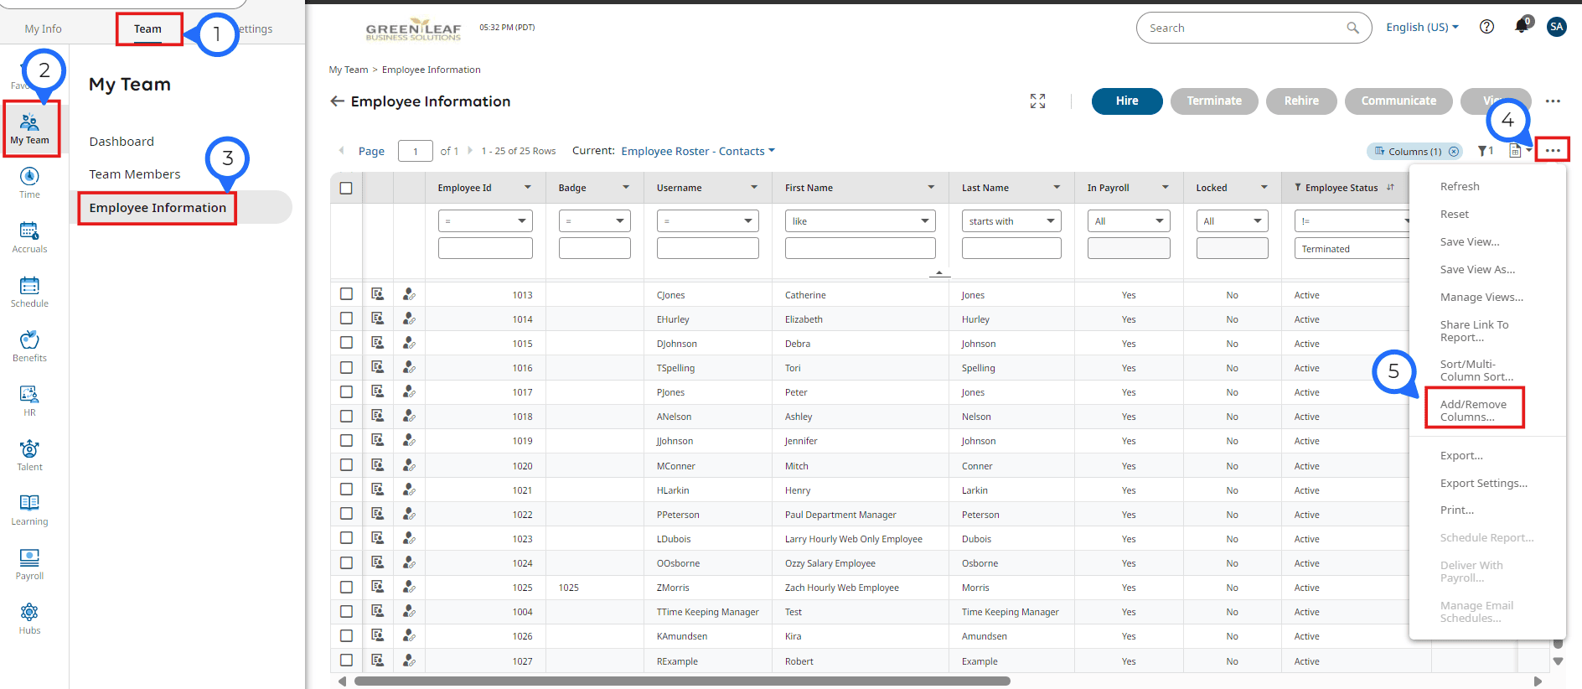The height and width of the screenshot is (689, 1582).
Task: Open the English (US) language dropdown
Action: point(1422,27)
